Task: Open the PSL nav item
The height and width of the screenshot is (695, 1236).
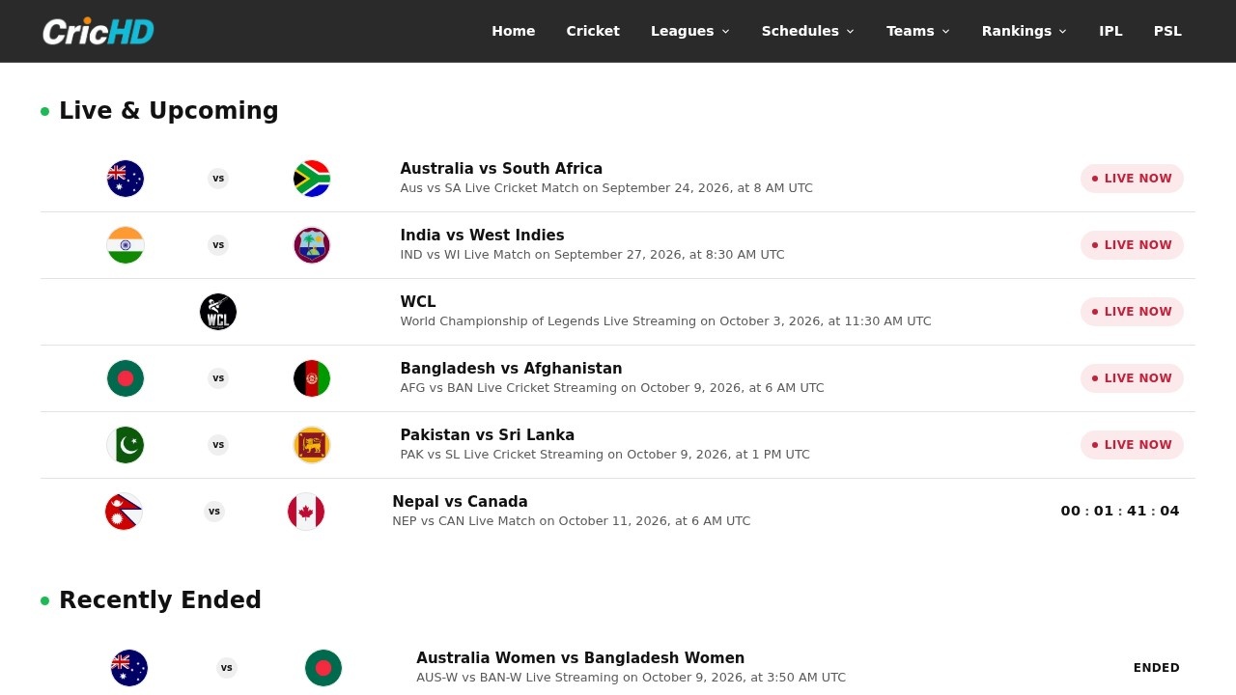Action: pyautogui.click(x=1167, y=31)
